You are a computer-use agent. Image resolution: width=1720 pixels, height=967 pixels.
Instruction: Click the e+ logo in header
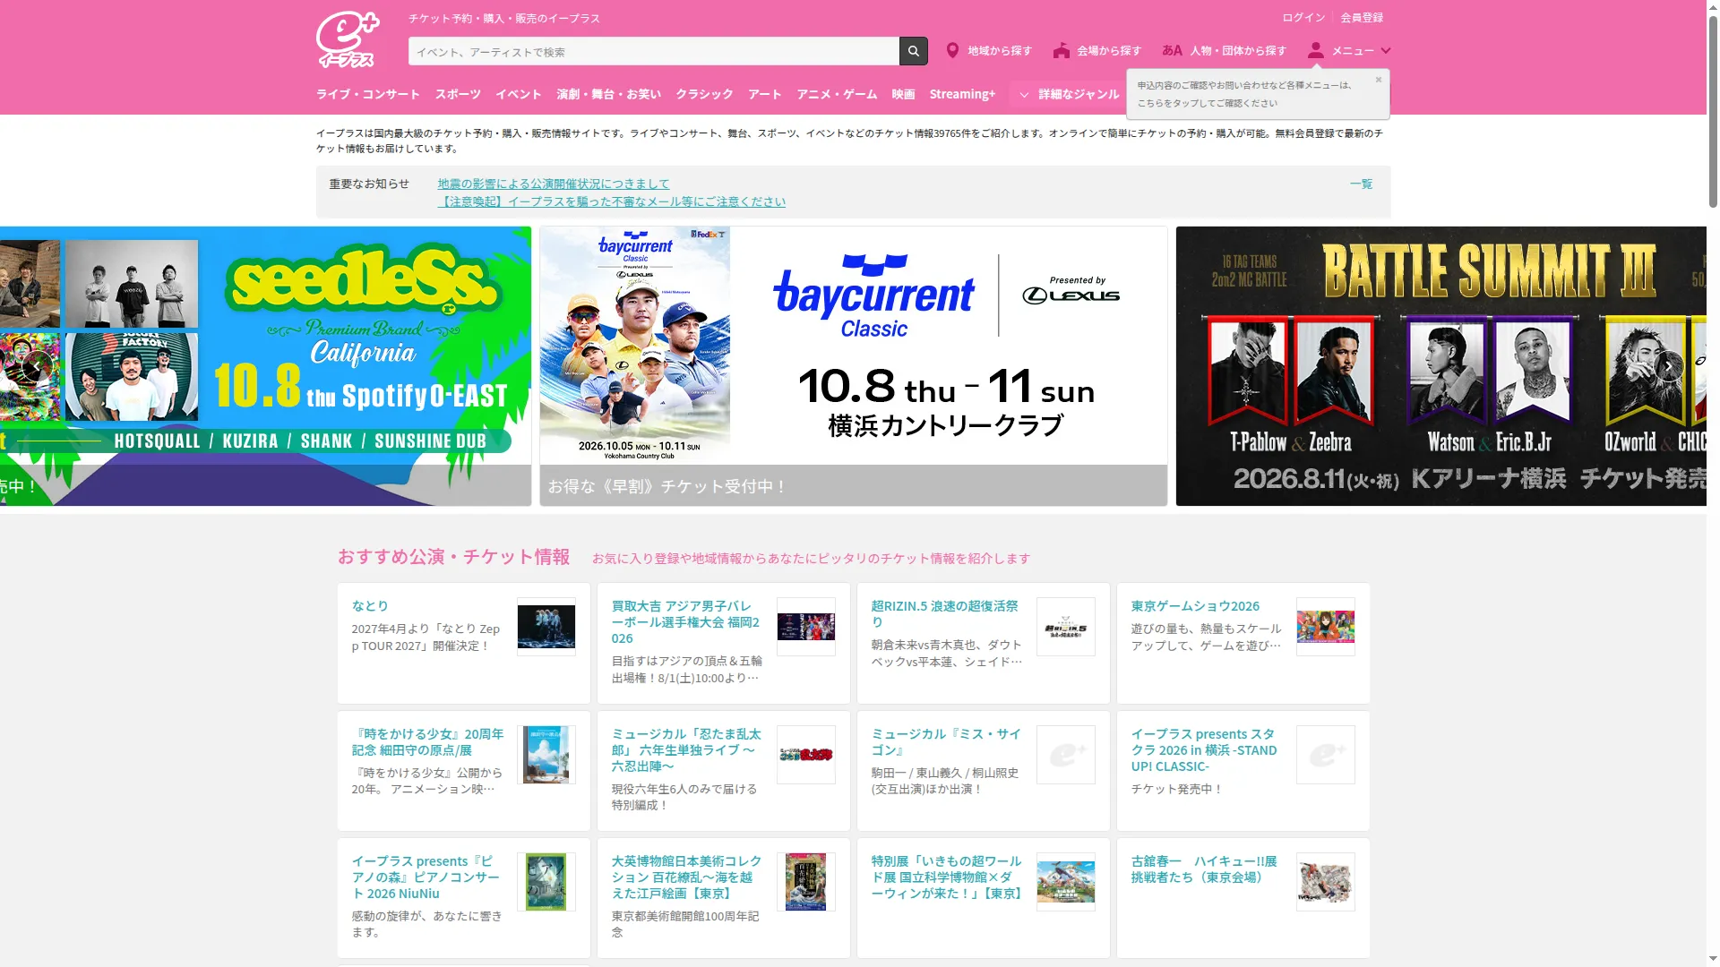pos(348,39)
